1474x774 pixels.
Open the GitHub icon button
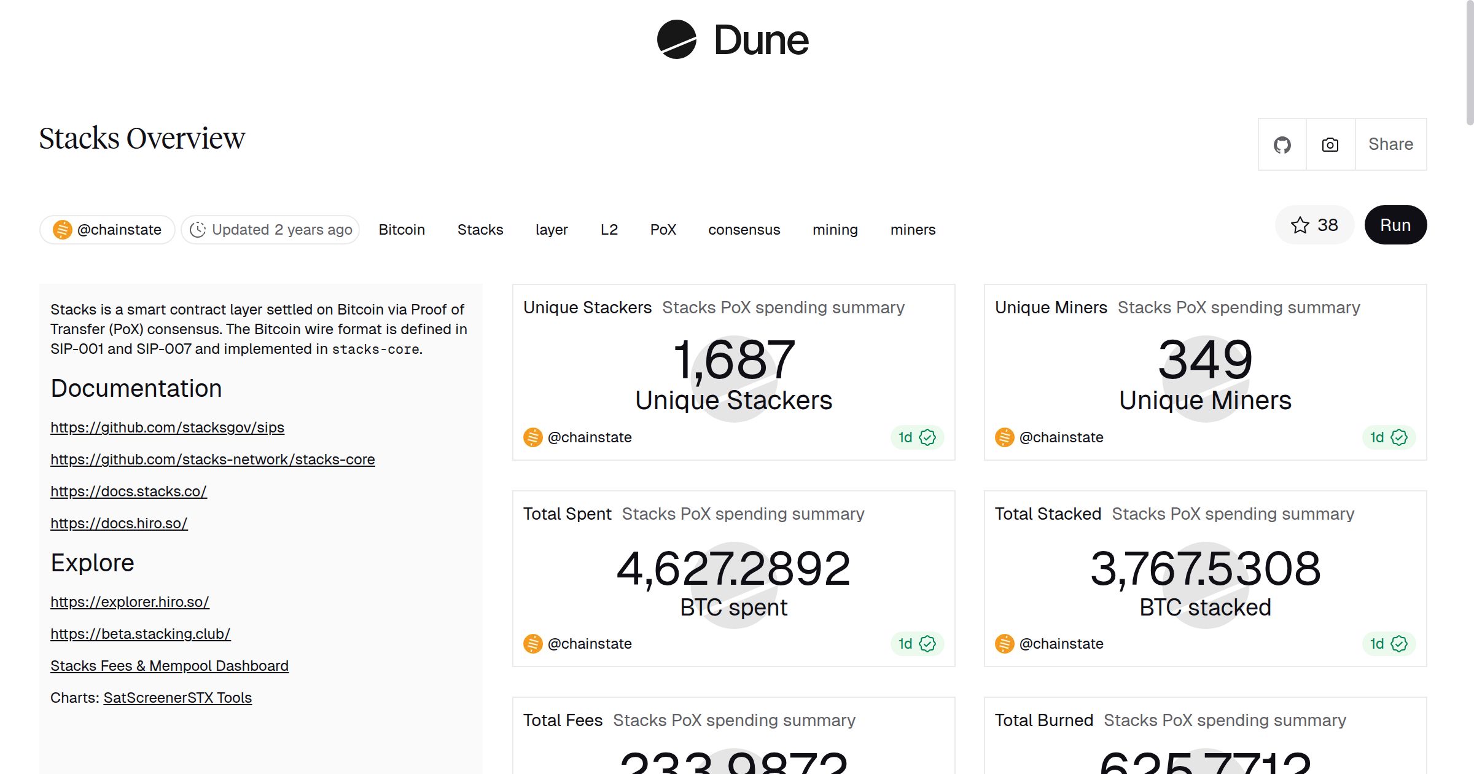(x=1282, y=145)
